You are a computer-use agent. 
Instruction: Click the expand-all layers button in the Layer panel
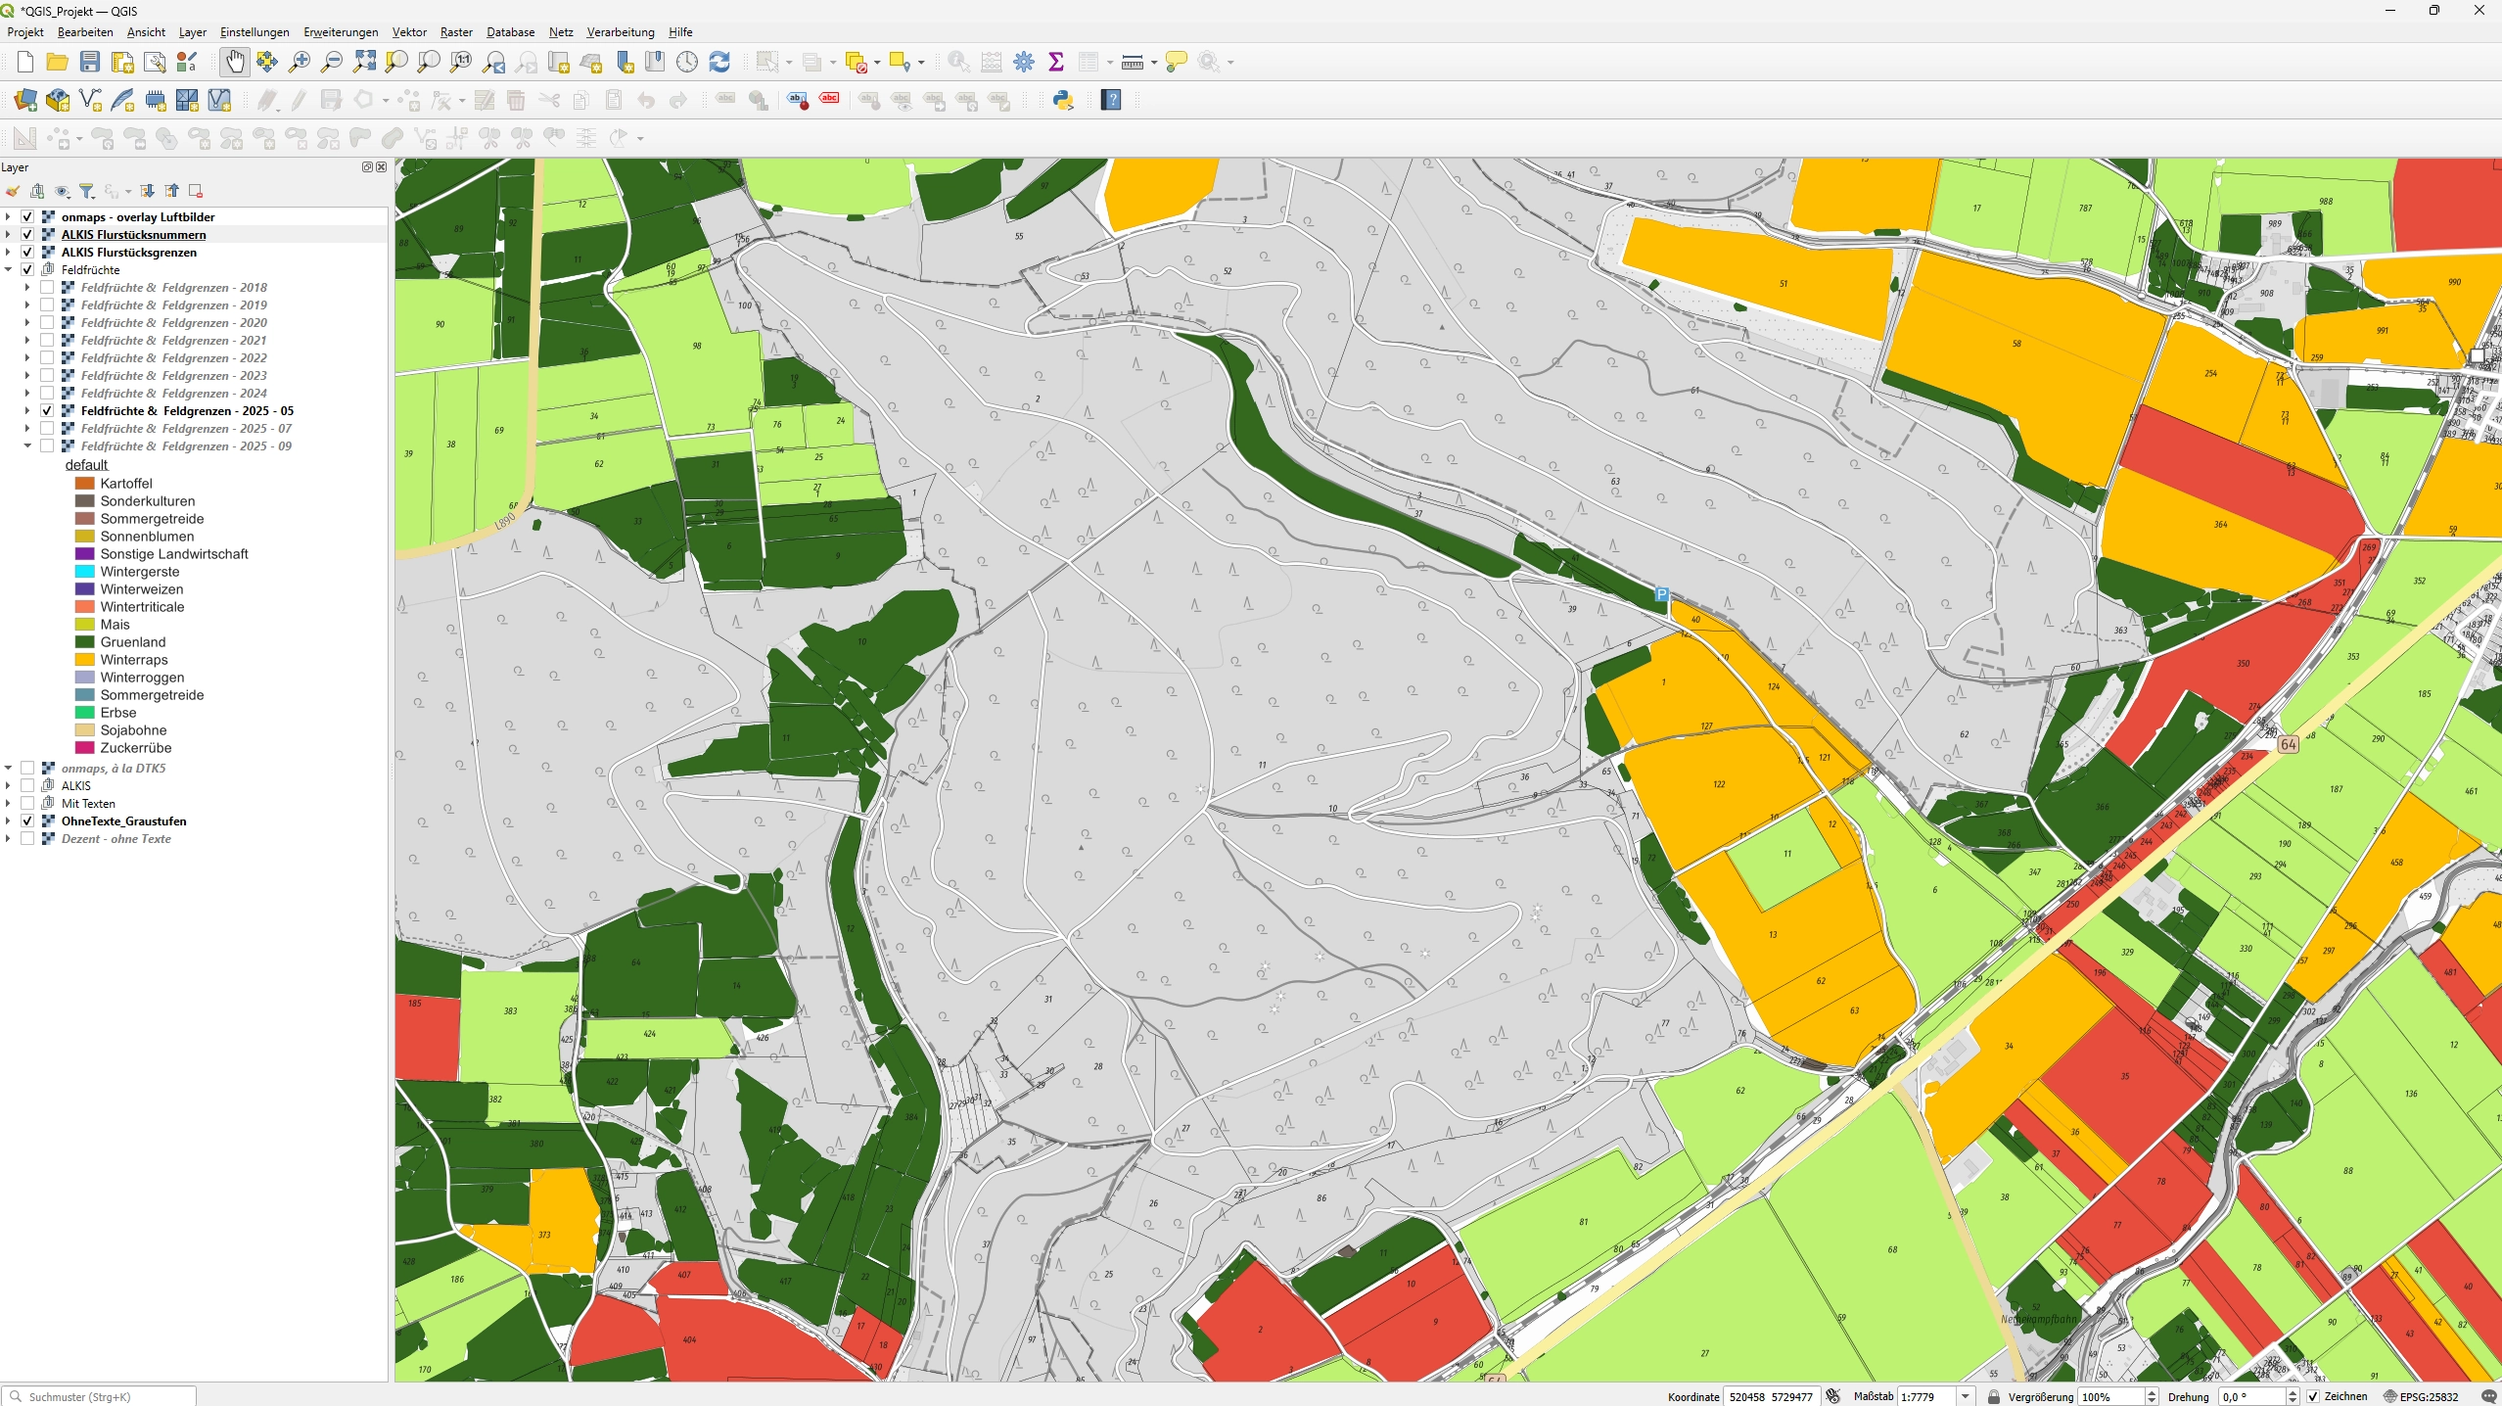[147, 190]
